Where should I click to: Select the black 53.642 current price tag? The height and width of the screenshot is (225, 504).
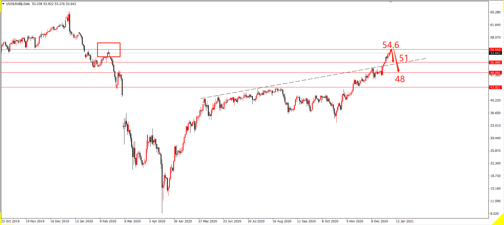[495, 53]
